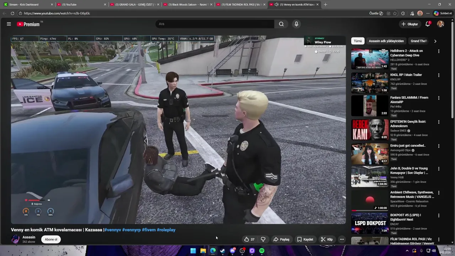Open collections icon in address bar
The image size is (455, 256).
point(389,13)
